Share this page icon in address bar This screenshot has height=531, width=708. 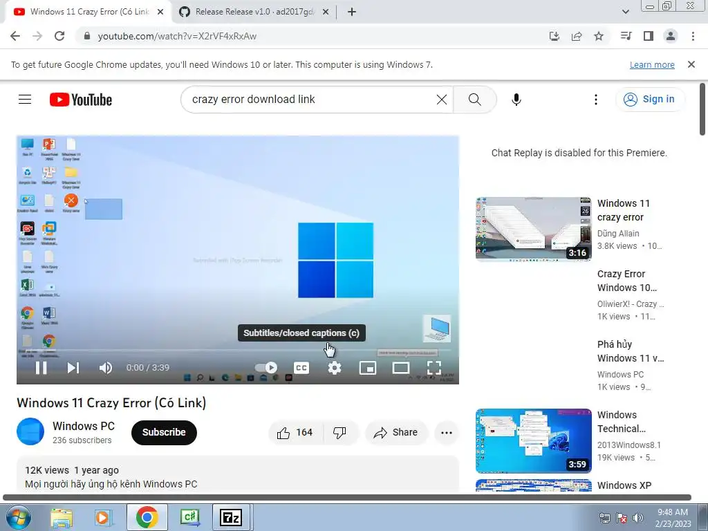[x=577, y=36]
